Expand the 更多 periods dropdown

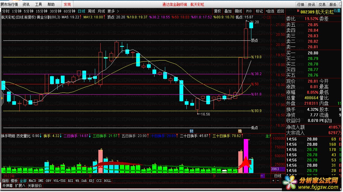[x=113, y=11]
